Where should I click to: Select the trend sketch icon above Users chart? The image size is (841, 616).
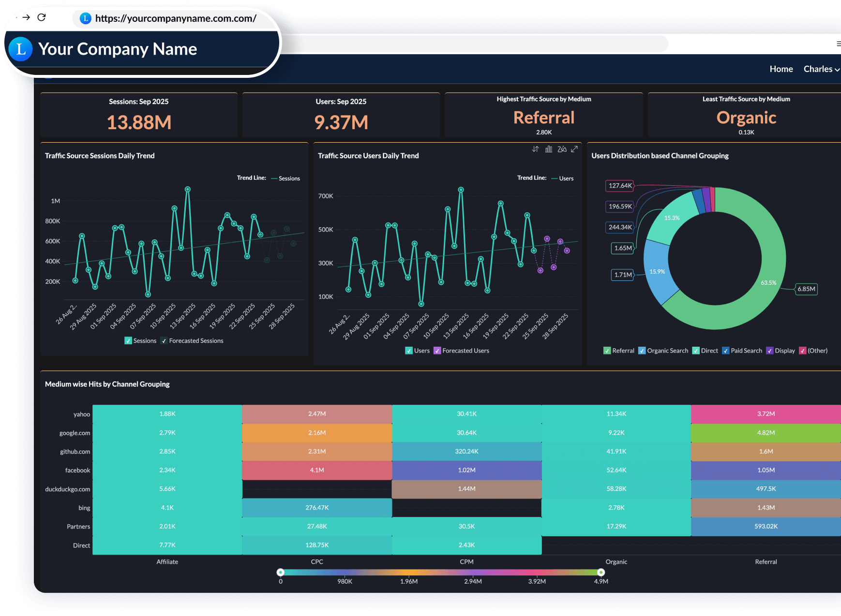point(562,149)
